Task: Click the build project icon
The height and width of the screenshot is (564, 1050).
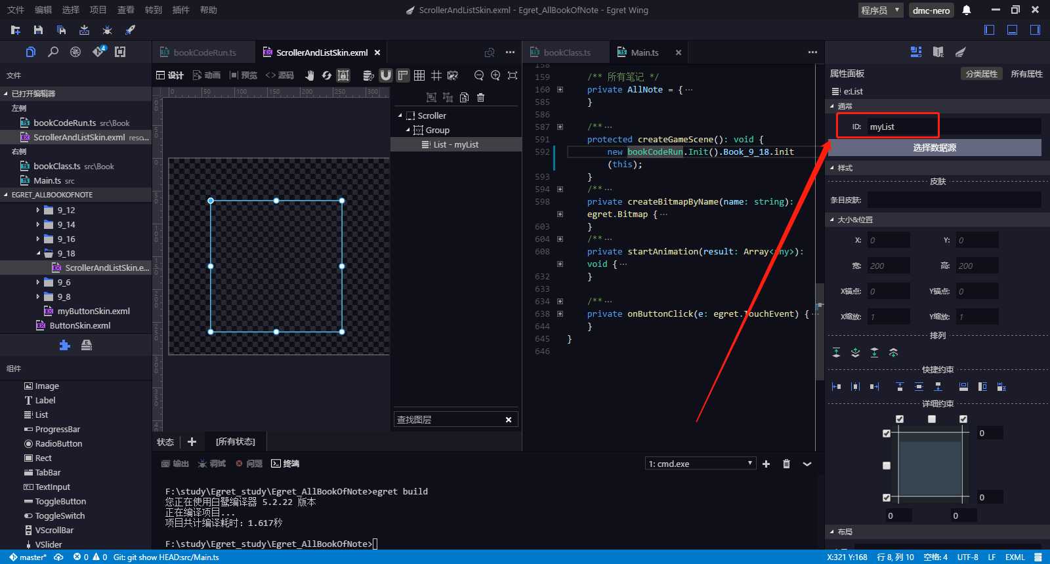Action: tap(84, 30)
